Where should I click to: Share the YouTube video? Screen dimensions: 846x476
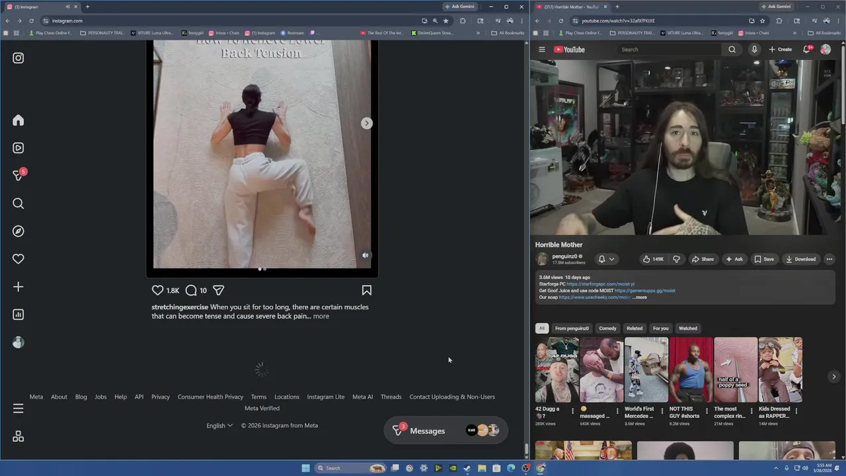click(x=703, y=259)
